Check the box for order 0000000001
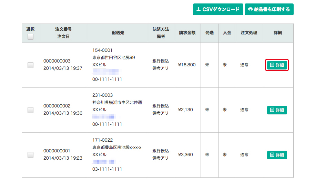315x179 pixels. 31,155
